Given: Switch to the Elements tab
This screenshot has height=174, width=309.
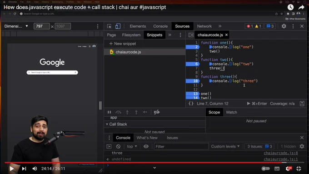Looking at the screenshot, I should coord(138,26).
